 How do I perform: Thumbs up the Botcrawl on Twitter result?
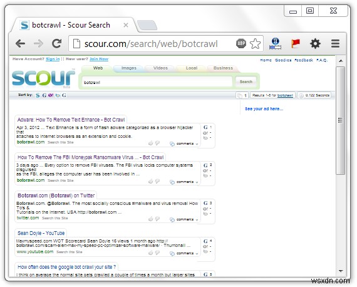tap(150, 219)
